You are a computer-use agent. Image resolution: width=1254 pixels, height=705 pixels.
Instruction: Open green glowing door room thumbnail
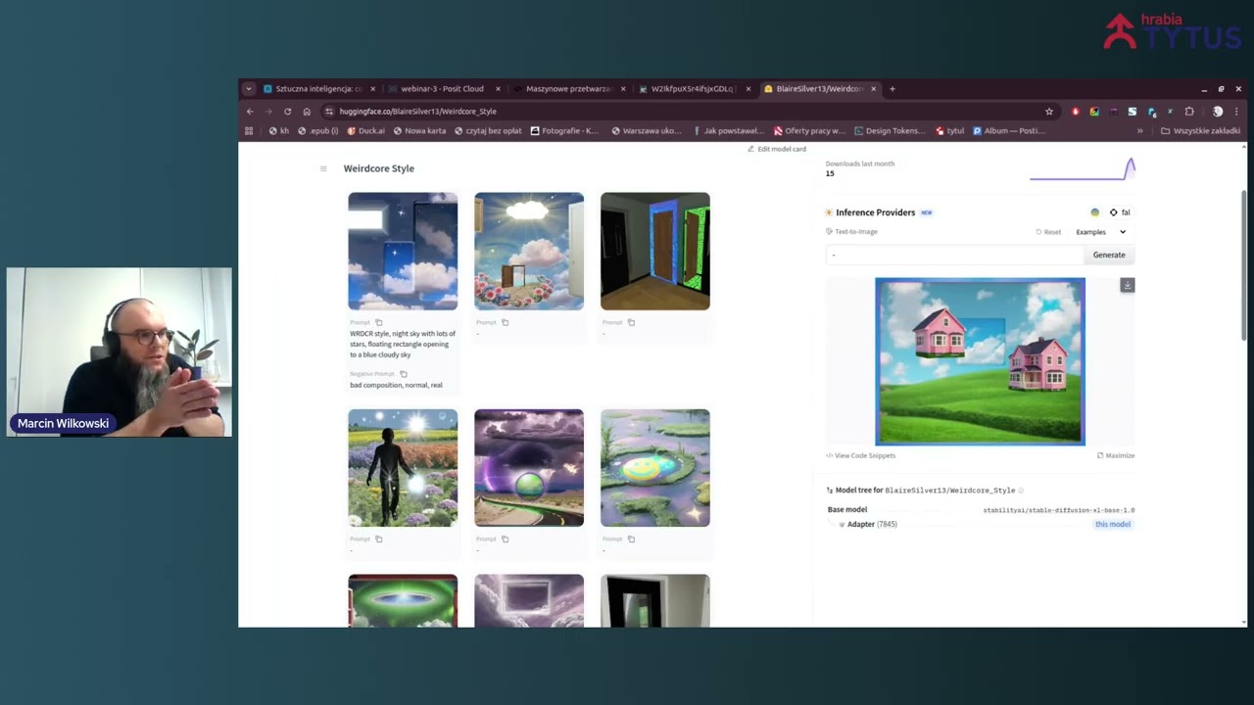[655, 252]
